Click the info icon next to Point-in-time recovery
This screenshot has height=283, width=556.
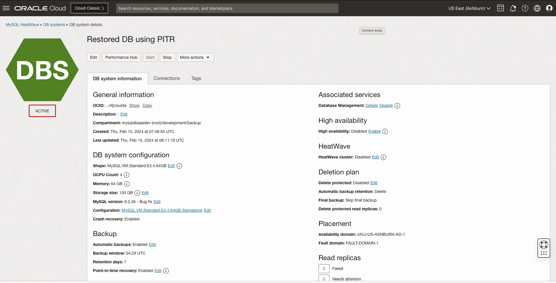coord(166,271)
